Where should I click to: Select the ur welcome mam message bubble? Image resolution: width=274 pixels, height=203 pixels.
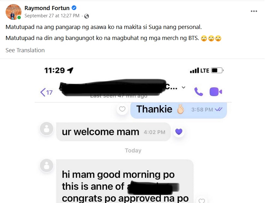(113, 132)
